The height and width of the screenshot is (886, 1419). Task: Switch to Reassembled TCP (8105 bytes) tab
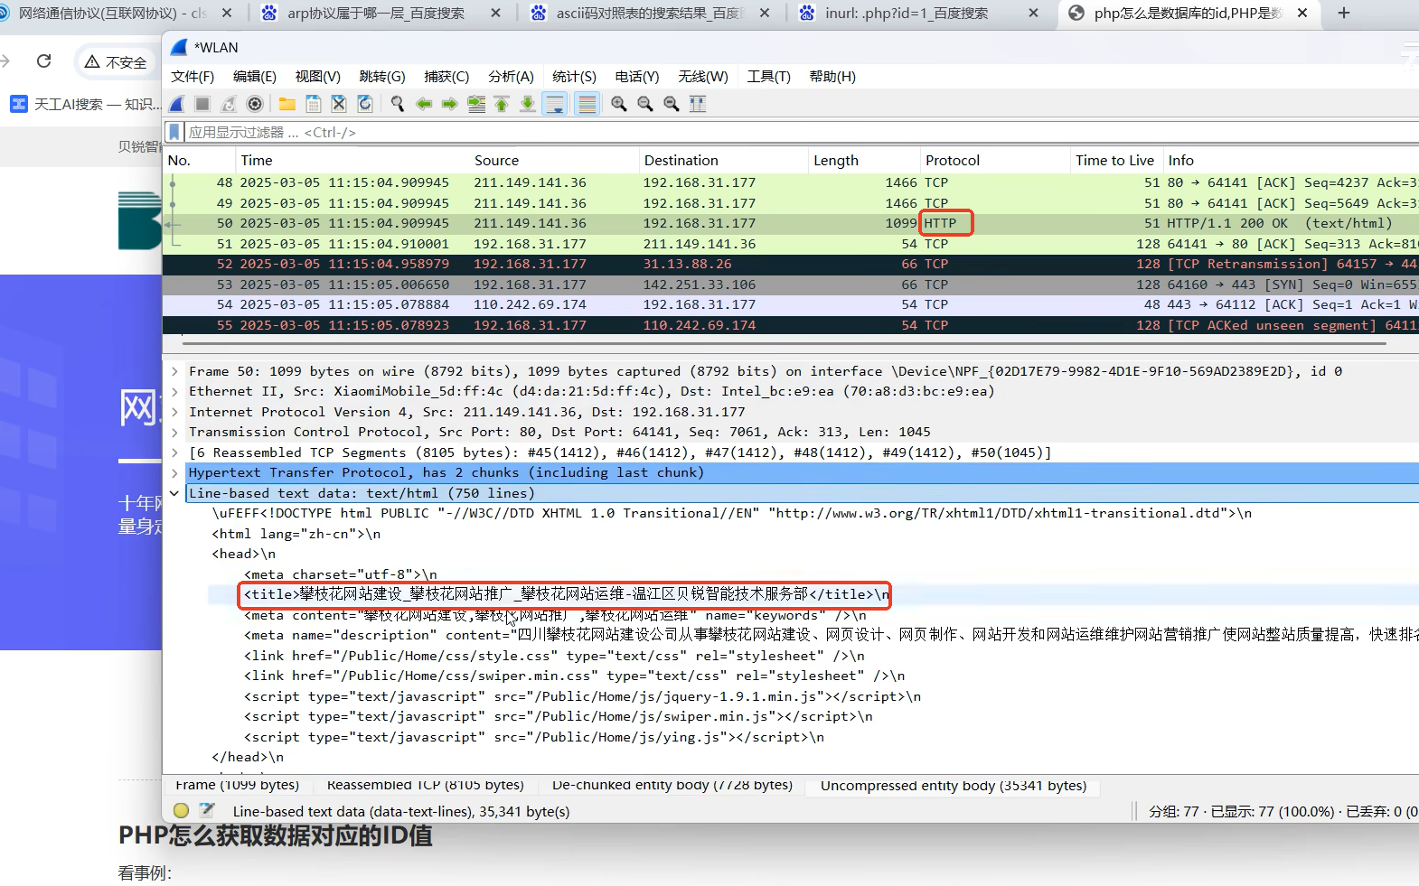425,785
